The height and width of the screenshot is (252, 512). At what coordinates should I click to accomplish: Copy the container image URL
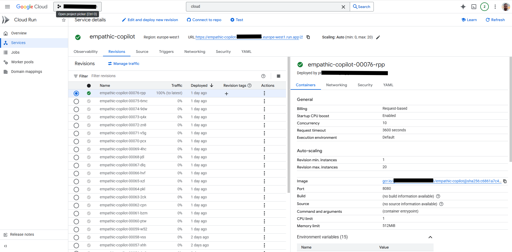pos(505,181)
